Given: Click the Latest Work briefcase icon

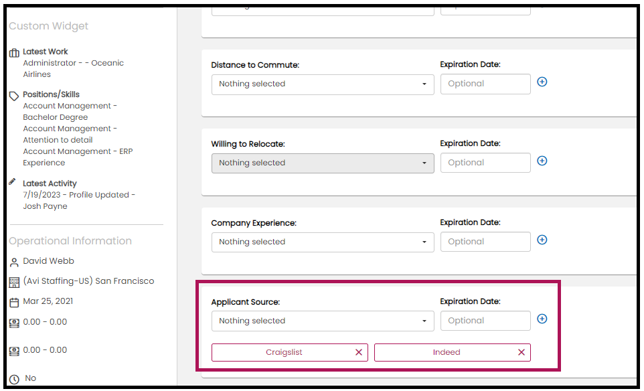Looking at the screenshot, I should pos(14,53).
